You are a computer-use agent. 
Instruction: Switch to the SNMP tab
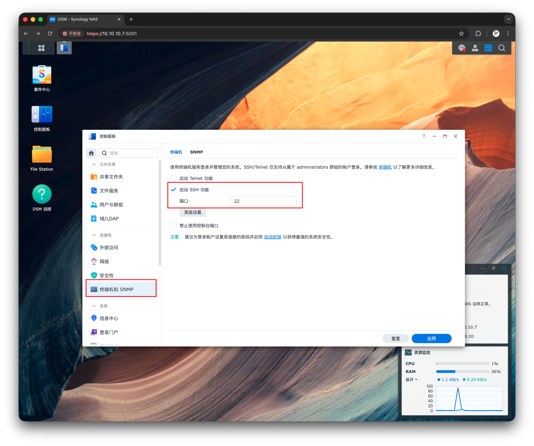(197, 152)
